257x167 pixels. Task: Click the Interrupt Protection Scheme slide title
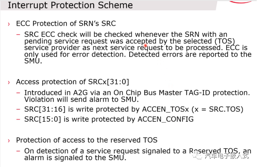pyautogui.click(x=70, y=6)
